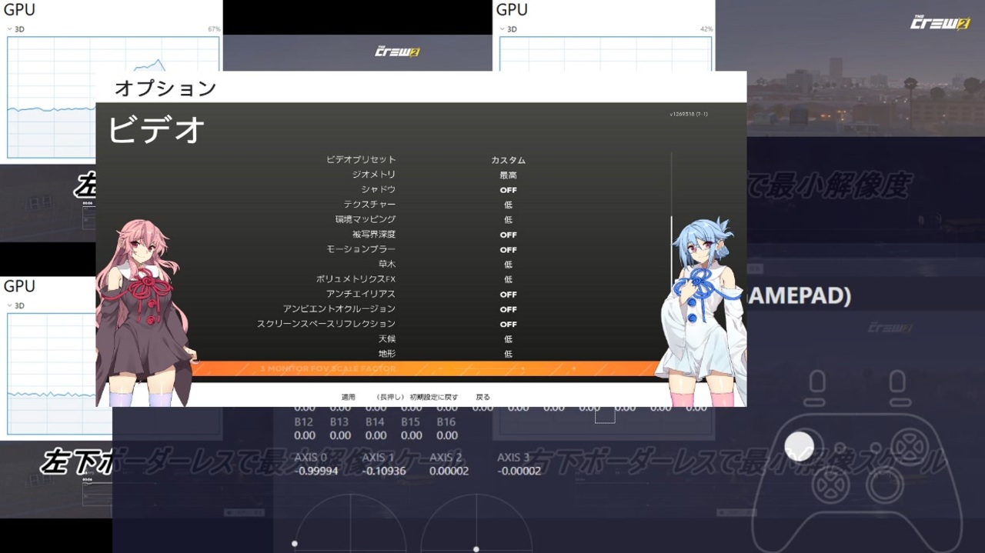
Task: Change the ビデオプリセット value カスタム
Action: pyautogui.click(x=508, y=160)
